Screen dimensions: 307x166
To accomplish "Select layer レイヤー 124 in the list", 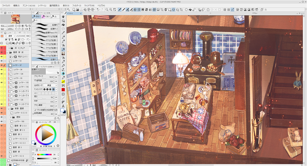I will click(18, 74).
